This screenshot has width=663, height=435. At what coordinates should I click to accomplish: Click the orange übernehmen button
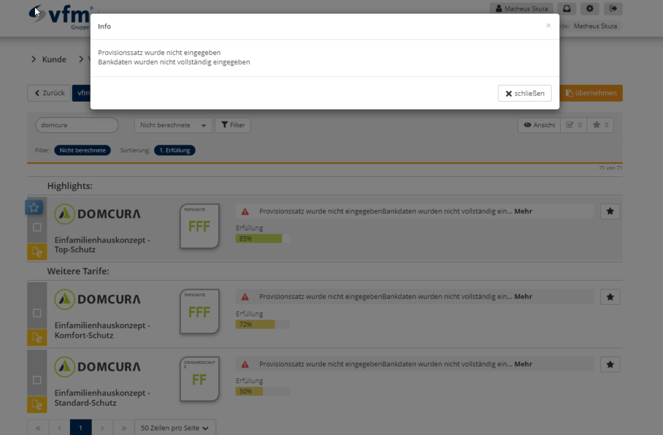pyautogui.click(x=590, y=93)
